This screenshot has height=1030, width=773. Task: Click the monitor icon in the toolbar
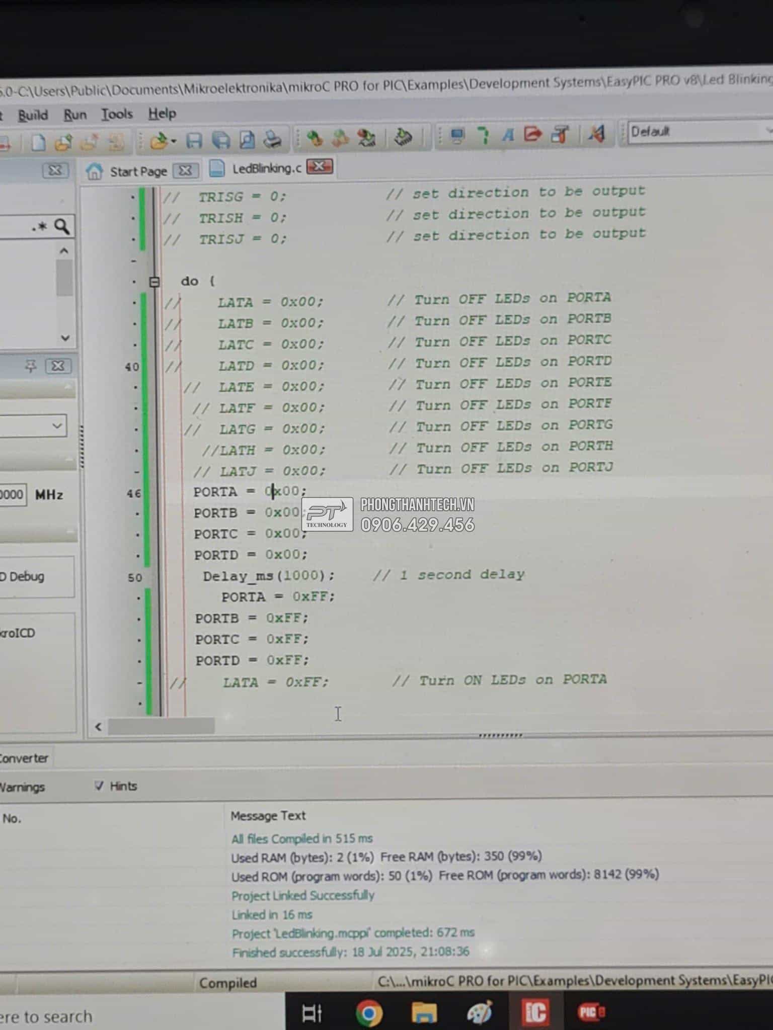click(457, 136)
